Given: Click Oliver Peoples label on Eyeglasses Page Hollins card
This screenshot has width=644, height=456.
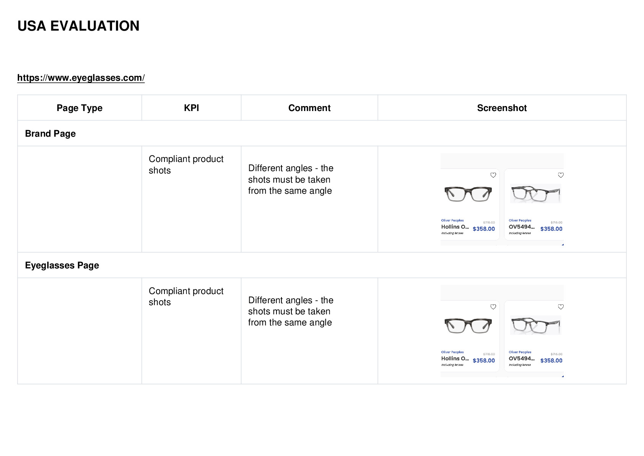Looking at the screenshot, I should 452,352.
